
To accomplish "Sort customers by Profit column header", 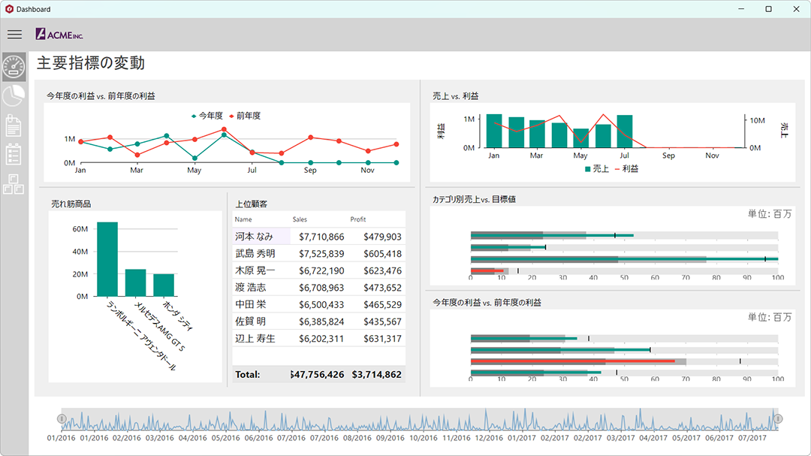I will [x=358, y=219].
